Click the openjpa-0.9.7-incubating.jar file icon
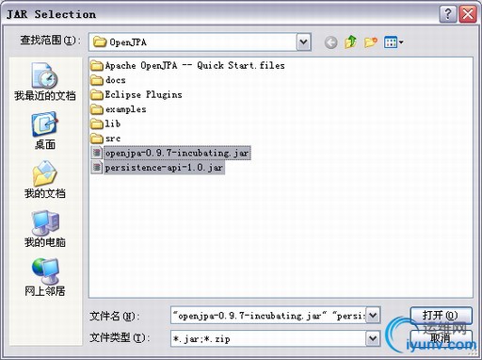Viewport: 482px width, 360px height. click(x=97, y=153)
